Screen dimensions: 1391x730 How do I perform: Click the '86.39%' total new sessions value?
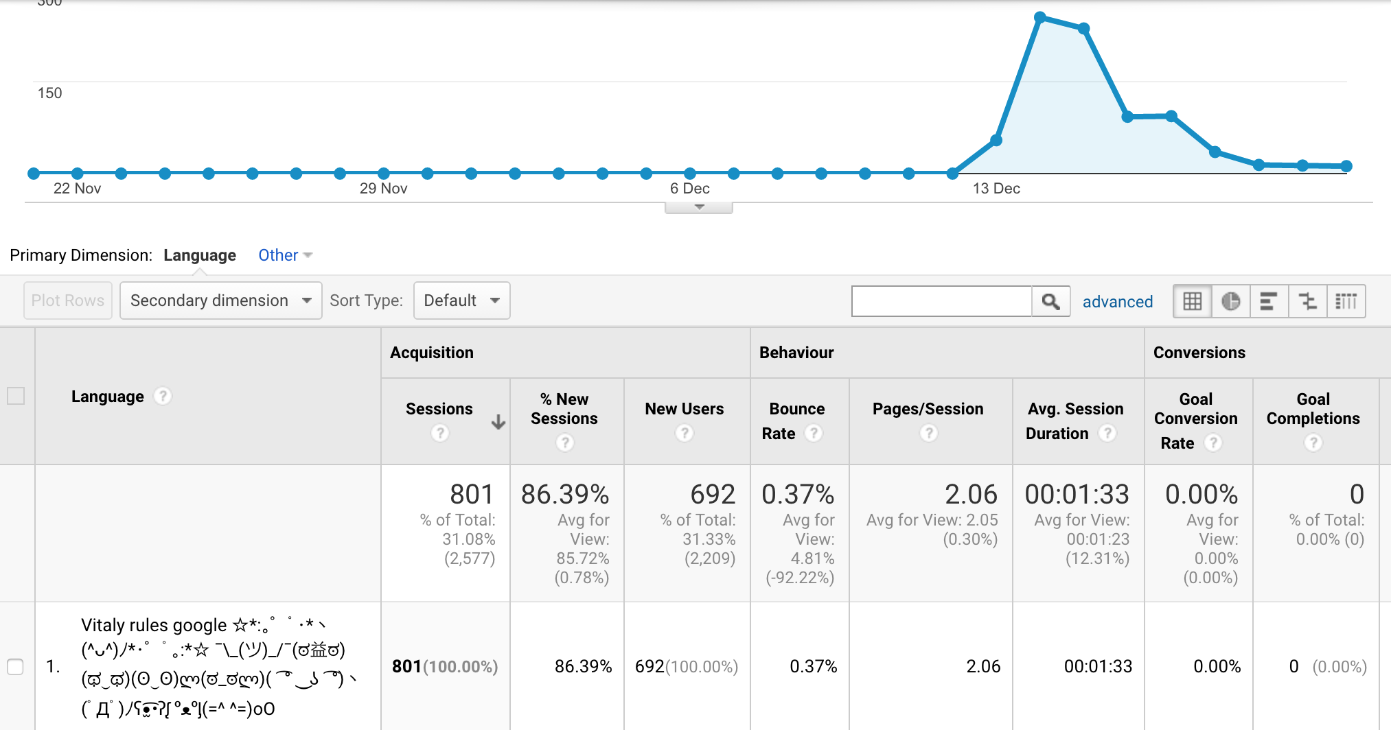(565, 494)
